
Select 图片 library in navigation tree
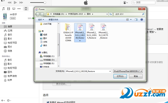(x=44, y=38)
